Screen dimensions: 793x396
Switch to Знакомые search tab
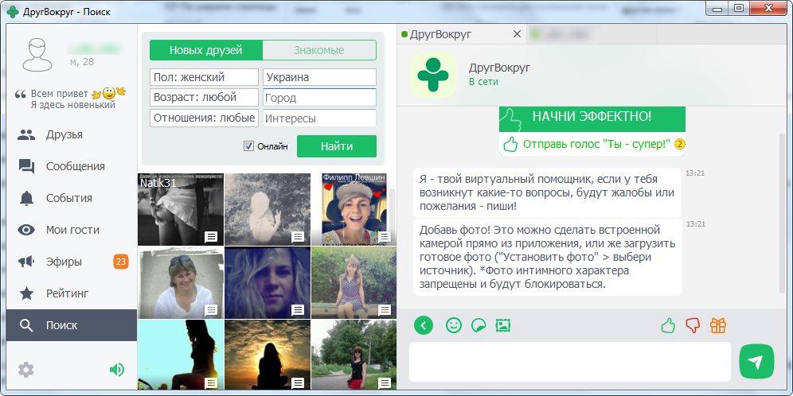pyautogui.click(x=319, y=50)
